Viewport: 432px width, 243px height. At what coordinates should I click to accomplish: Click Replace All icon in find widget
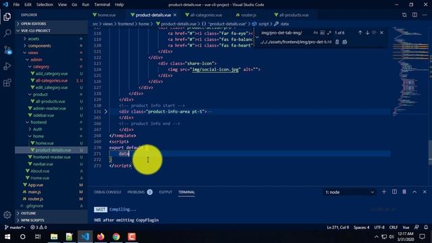point(344,42)
